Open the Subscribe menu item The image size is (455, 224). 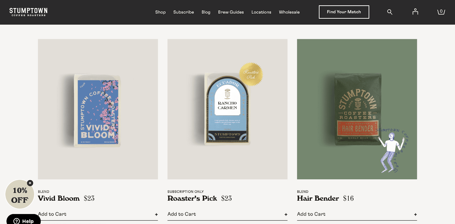tap(183, 12)
